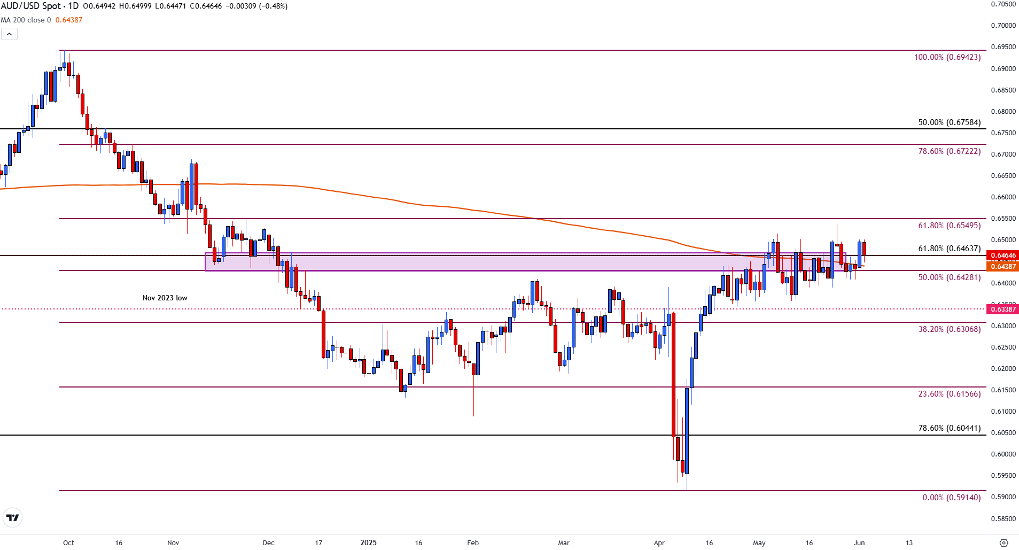Image resolution: width=1019 pixels, height=550 pixels.
Task: Click the pink 0.63387 alert price label
Action: [x=1002, y=309]
